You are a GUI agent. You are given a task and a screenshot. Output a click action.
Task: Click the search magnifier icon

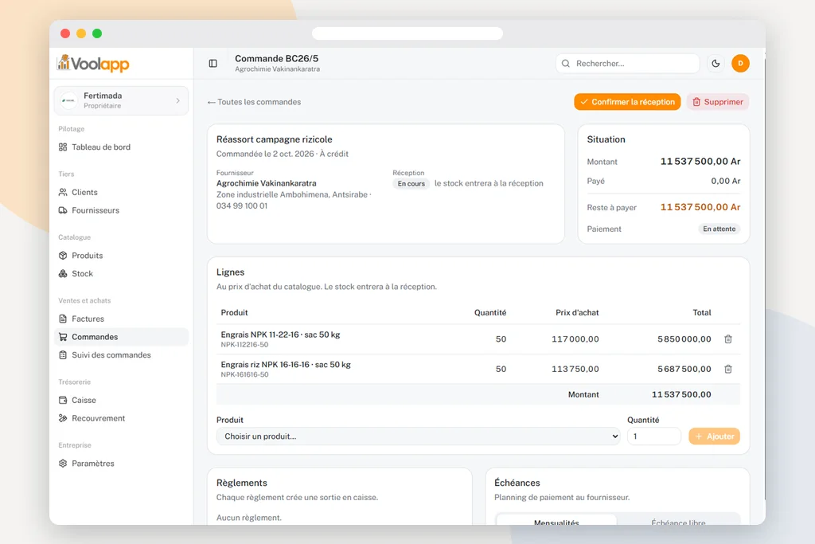coord(566,64)
